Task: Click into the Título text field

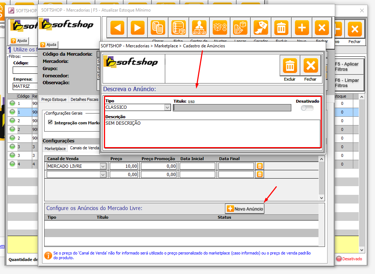Action: coord(232,107)
